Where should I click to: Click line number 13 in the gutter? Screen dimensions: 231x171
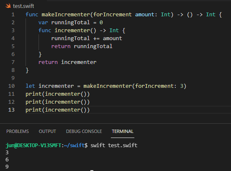11,110
